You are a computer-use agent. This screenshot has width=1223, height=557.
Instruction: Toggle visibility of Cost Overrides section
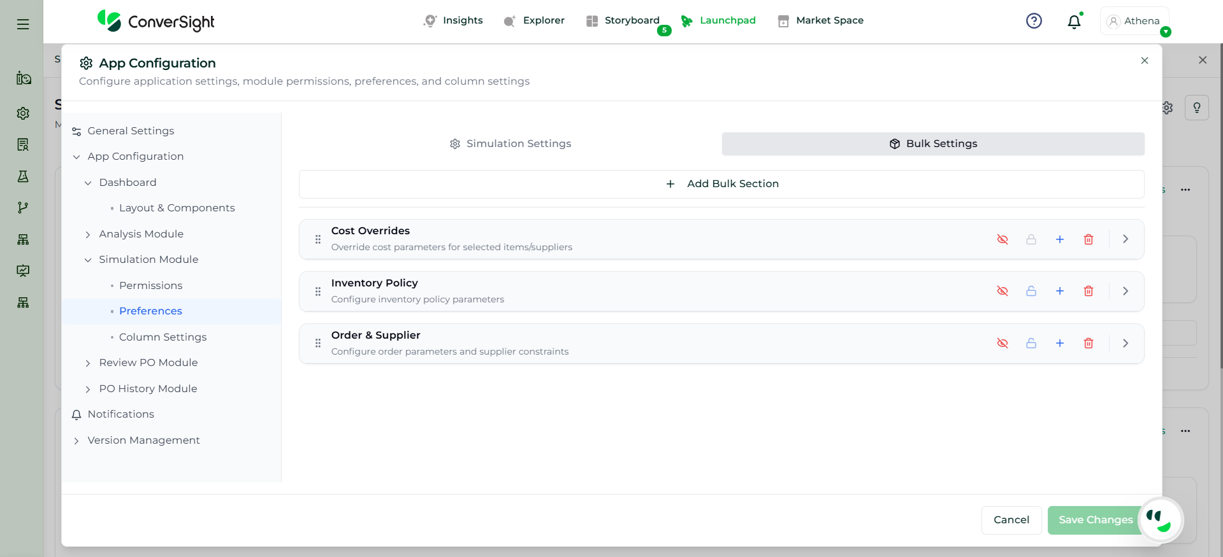click(1002, 239)
